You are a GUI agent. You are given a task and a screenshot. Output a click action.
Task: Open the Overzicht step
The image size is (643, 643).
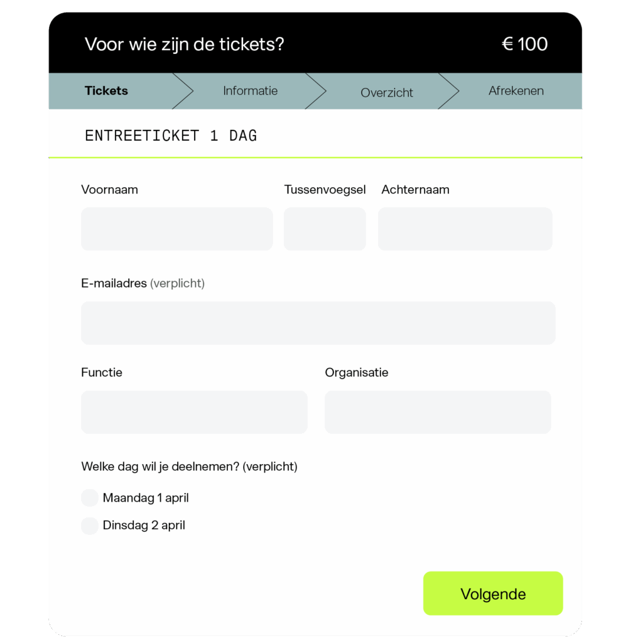coord(387,92)
